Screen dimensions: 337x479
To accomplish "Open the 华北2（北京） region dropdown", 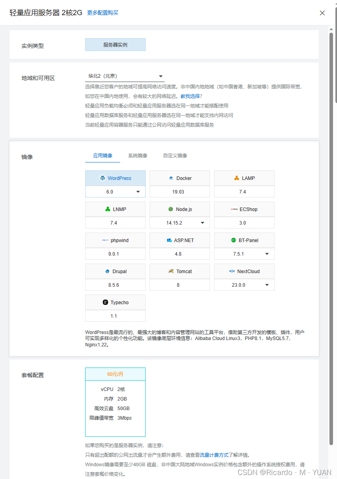I will pyautogui.click(x=125, y=76).
